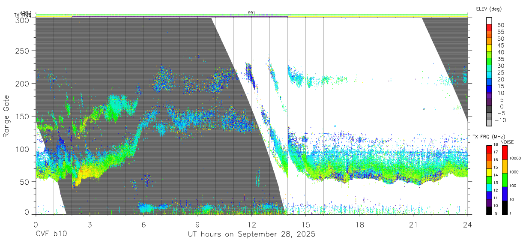
Task: Select the red 17–18 segment of the TX FRQ colorbar
Action: tap(489, 149)
